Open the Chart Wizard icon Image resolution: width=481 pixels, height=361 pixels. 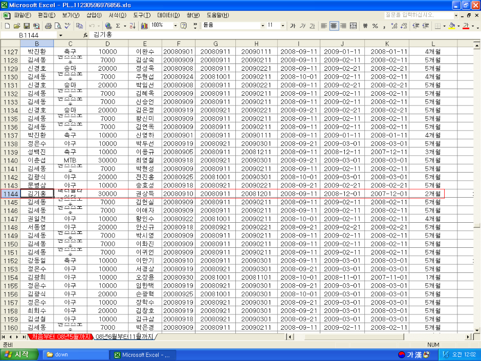pos(144,26)
